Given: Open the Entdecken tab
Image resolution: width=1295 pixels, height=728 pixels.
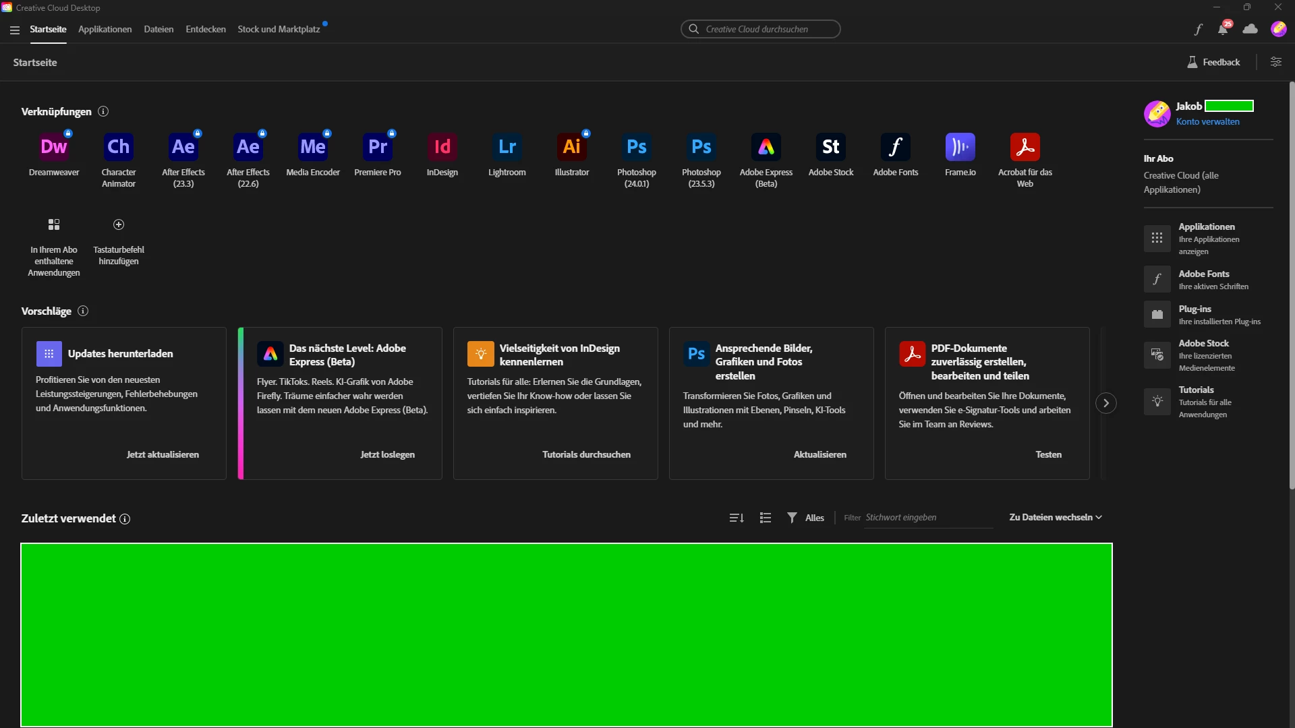Looking at the screenshot, I should point(206,29).
